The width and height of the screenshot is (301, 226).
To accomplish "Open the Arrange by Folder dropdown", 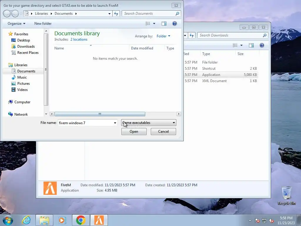I will click(x=163, y=36).
